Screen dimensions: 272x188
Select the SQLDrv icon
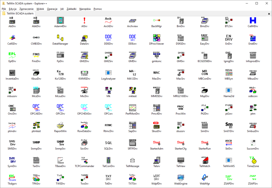pos(108,143)
